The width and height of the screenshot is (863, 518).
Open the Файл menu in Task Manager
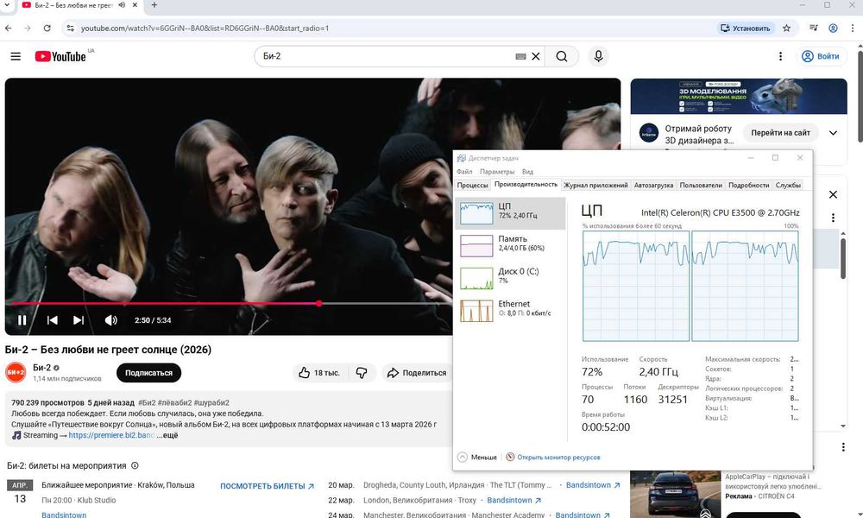pos(464,171)
